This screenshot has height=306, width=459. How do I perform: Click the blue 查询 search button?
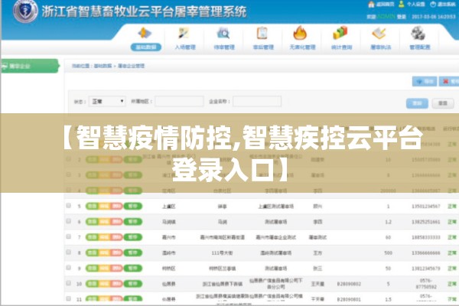click(417, 103)
